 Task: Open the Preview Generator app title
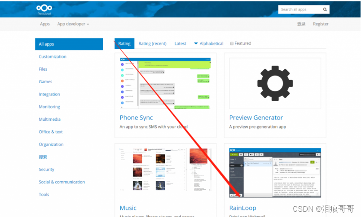[x=256, y=118]
